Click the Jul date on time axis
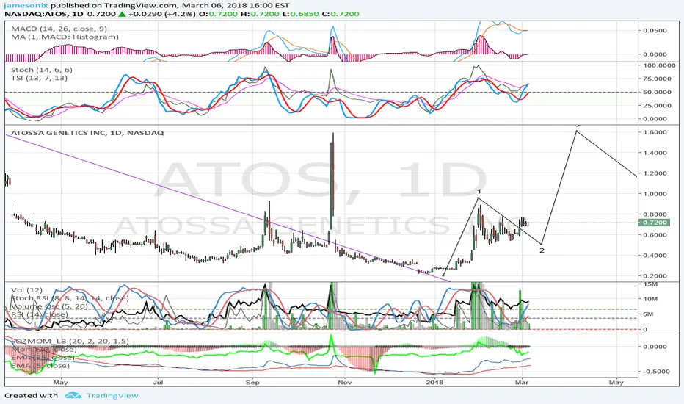684x404 pixels. pyautogui.click(x=159, y=383)
